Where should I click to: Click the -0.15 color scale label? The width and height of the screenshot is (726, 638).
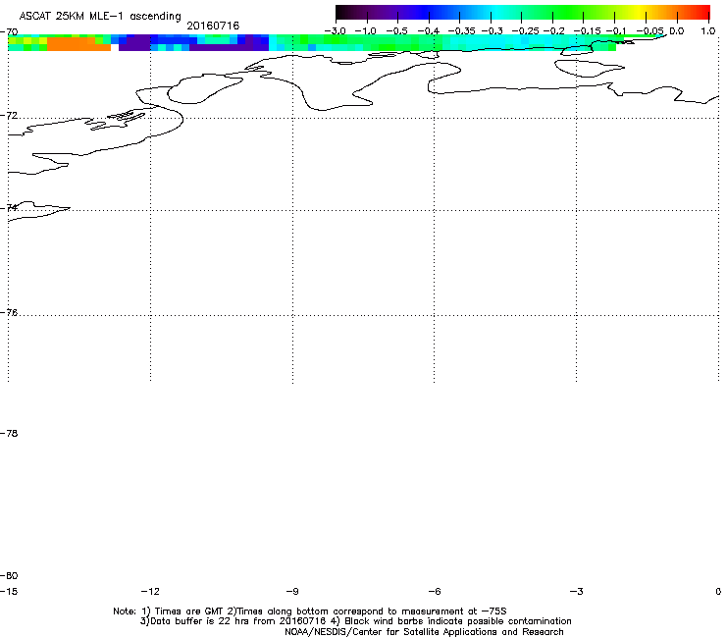tap(587, 31)
